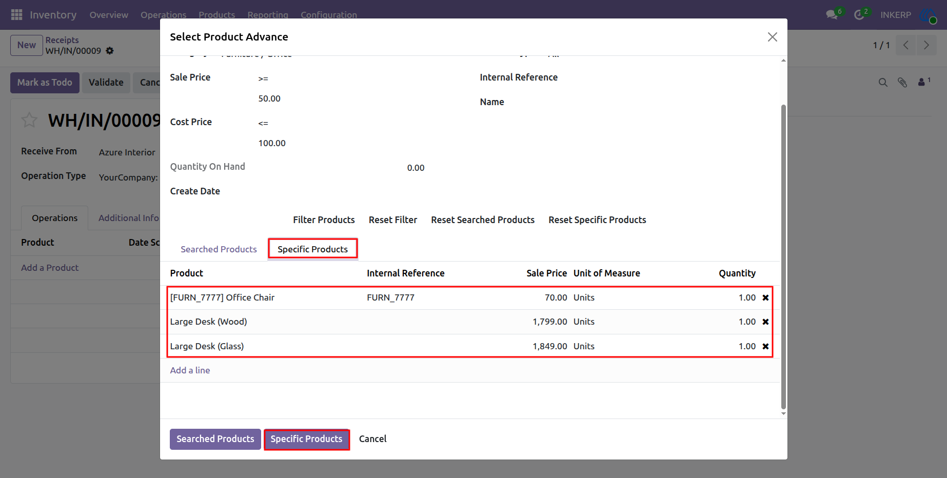Click the purple Specific Products footer button
This screenshot has height=478, width=947.
(x=306, y=439)
